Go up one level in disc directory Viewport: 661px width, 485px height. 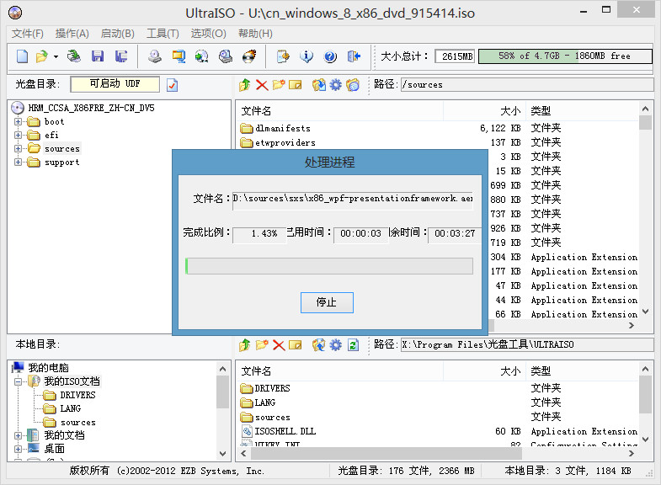pyautogui.click(x=244, y=85)
